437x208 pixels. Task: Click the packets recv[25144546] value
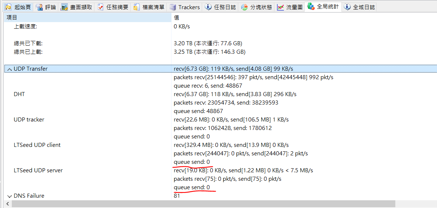253,77
